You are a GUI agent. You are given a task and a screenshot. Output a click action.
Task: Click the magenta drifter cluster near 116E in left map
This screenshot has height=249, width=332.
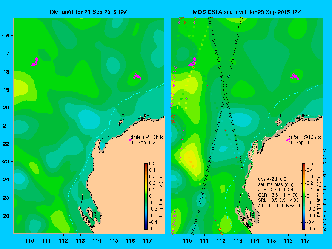[137, 77]
